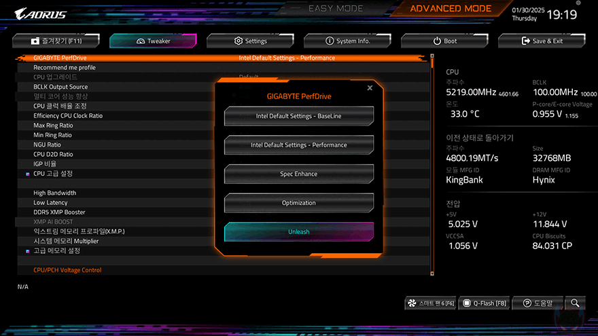Click scrollbar up arrow in settings list
The image size is (598, 336).
click(x=432, y=56)
